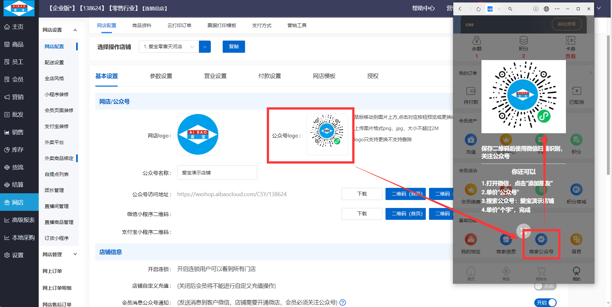The width and height of the screenshot is (612, 307).
Task: Click the globe icon in popup toolbar
Action: tap(546, 9)
